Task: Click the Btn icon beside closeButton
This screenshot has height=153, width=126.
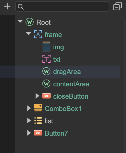Action: click(46, 96)
